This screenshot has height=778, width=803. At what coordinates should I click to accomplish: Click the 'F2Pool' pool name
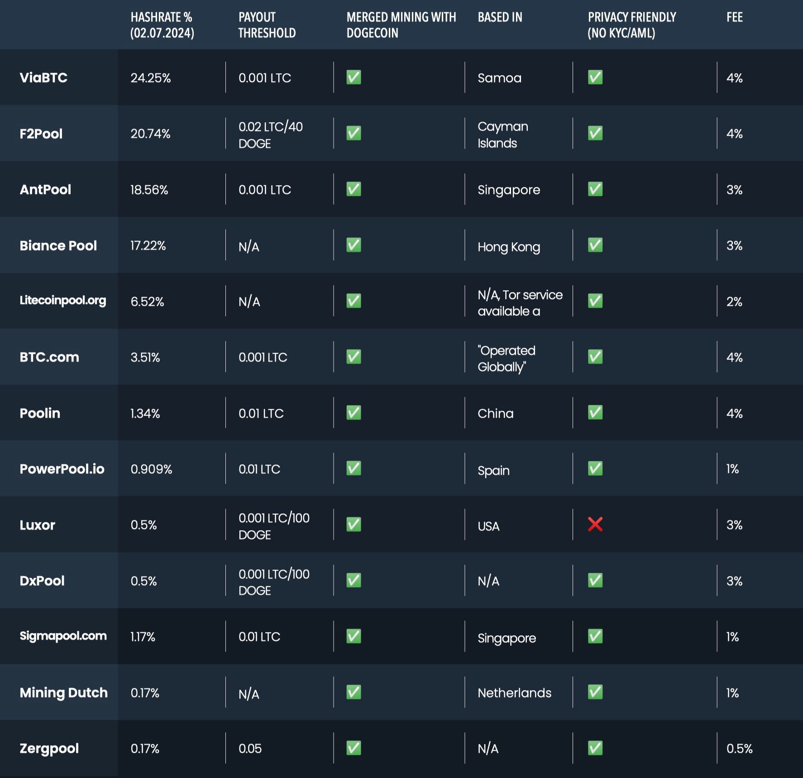[x=41, y=134]
